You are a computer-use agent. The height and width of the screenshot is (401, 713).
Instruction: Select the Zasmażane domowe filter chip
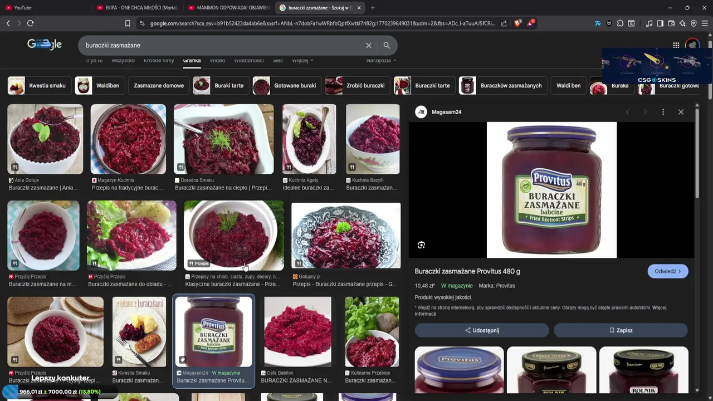tap(159, 86)
